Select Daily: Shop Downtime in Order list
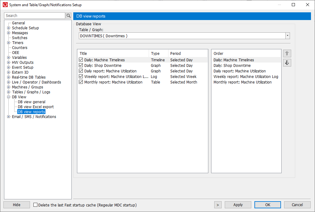The height and width of the screenshot is (212, 315). pyautogui.click(x=232, y=65)
